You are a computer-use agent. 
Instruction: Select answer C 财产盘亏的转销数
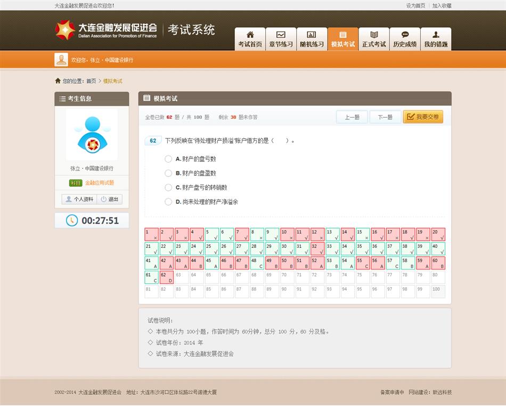pos(168,188)
